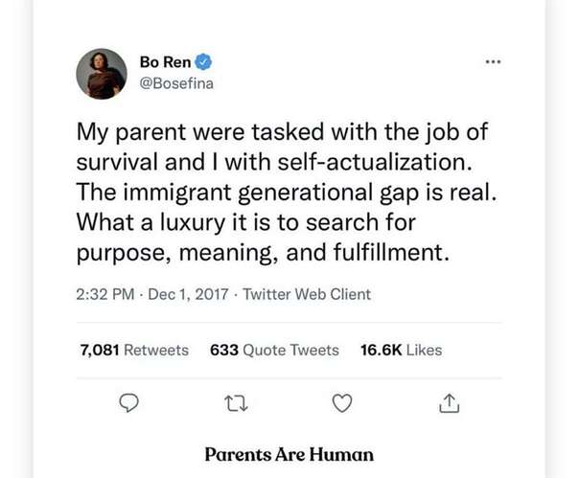View the 7,081 Retweets list
The width and height of the screenshot is (579, 478).
point(134,350)
